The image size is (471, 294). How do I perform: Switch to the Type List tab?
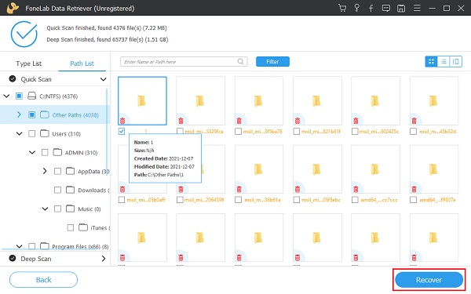pos(29,64)
